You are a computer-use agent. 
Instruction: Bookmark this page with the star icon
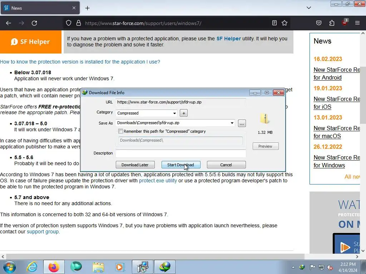[284, 23]
